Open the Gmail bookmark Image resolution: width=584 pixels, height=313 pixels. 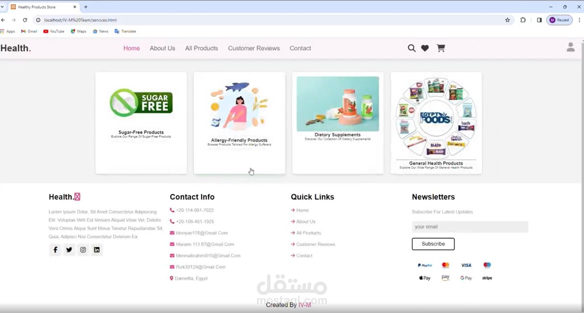[x=29, y=31]
